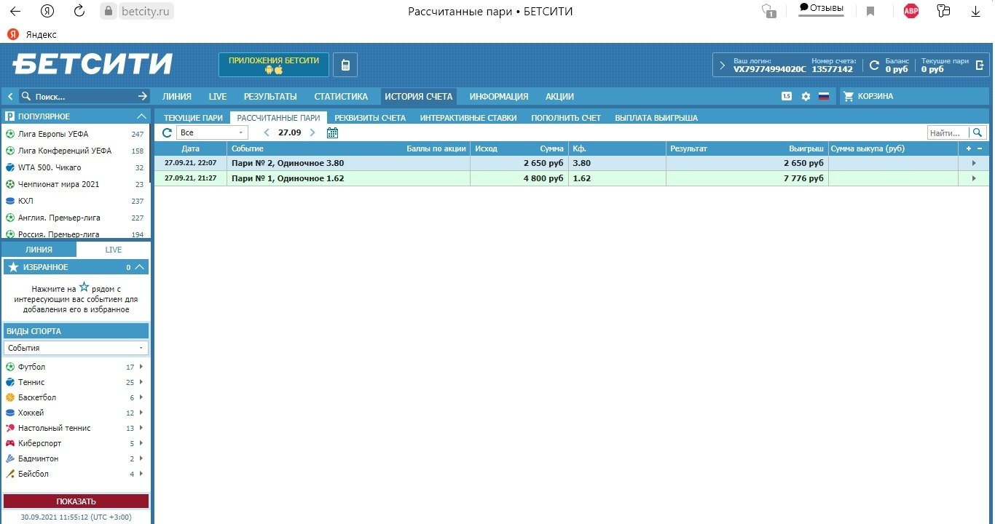This screenshot has width=995, height=524.
Task: Switch sidebar to LIVE mode
Action: coord(114,250)
